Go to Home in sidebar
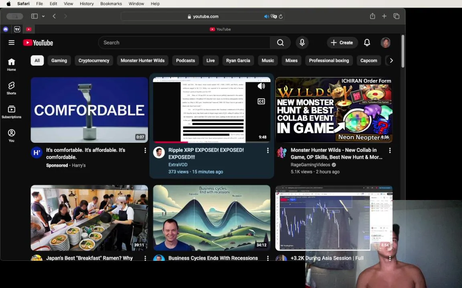Image resolution: width=462 pixels, height=288 pixels. pos(12,65)
